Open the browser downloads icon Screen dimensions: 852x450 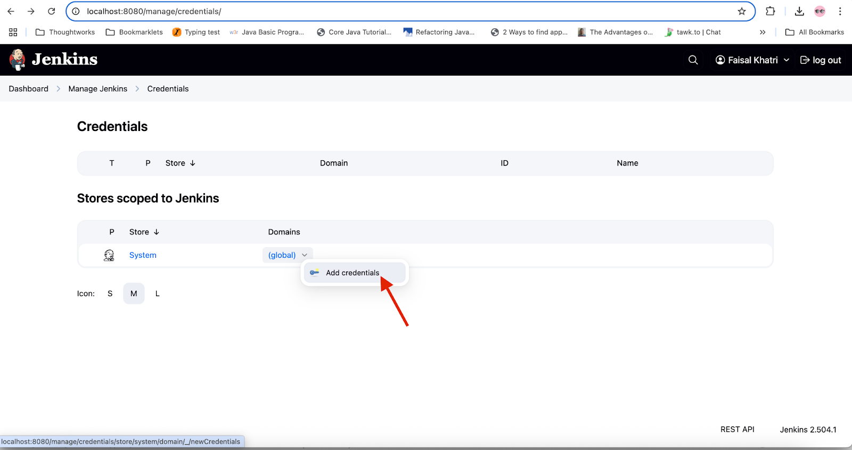click(x=799, y=11)
